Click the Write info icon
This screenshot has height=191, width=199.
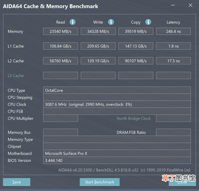pyautogui.click(x=111, y=22)
